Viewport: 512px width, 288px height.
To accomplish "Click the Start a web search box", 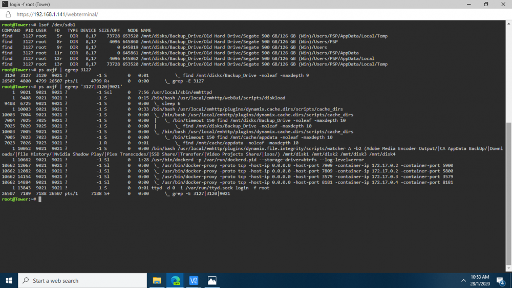I will (82, 280).
